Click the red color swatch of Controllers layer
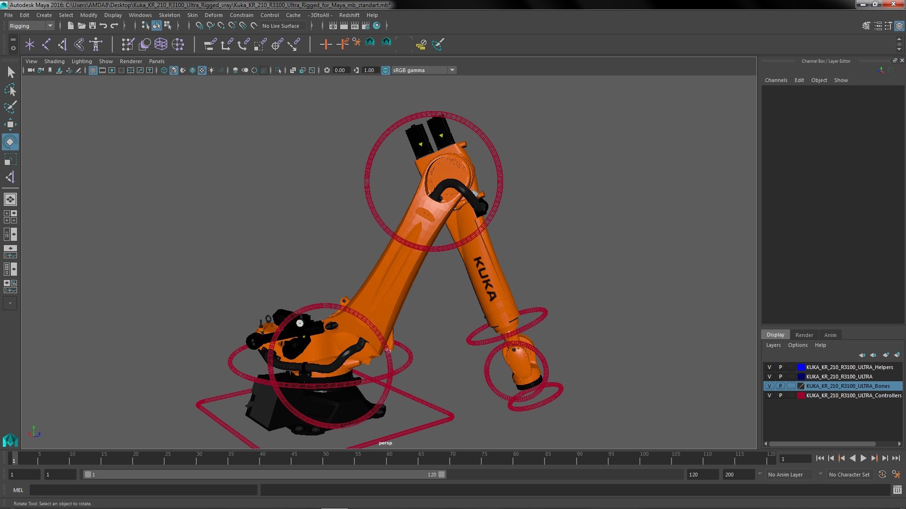 [x=801, y=395]
